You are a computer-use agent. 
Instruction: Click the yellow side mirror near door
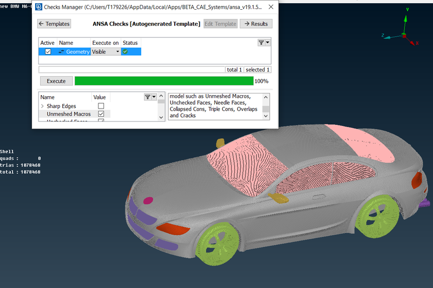(279, 198)
